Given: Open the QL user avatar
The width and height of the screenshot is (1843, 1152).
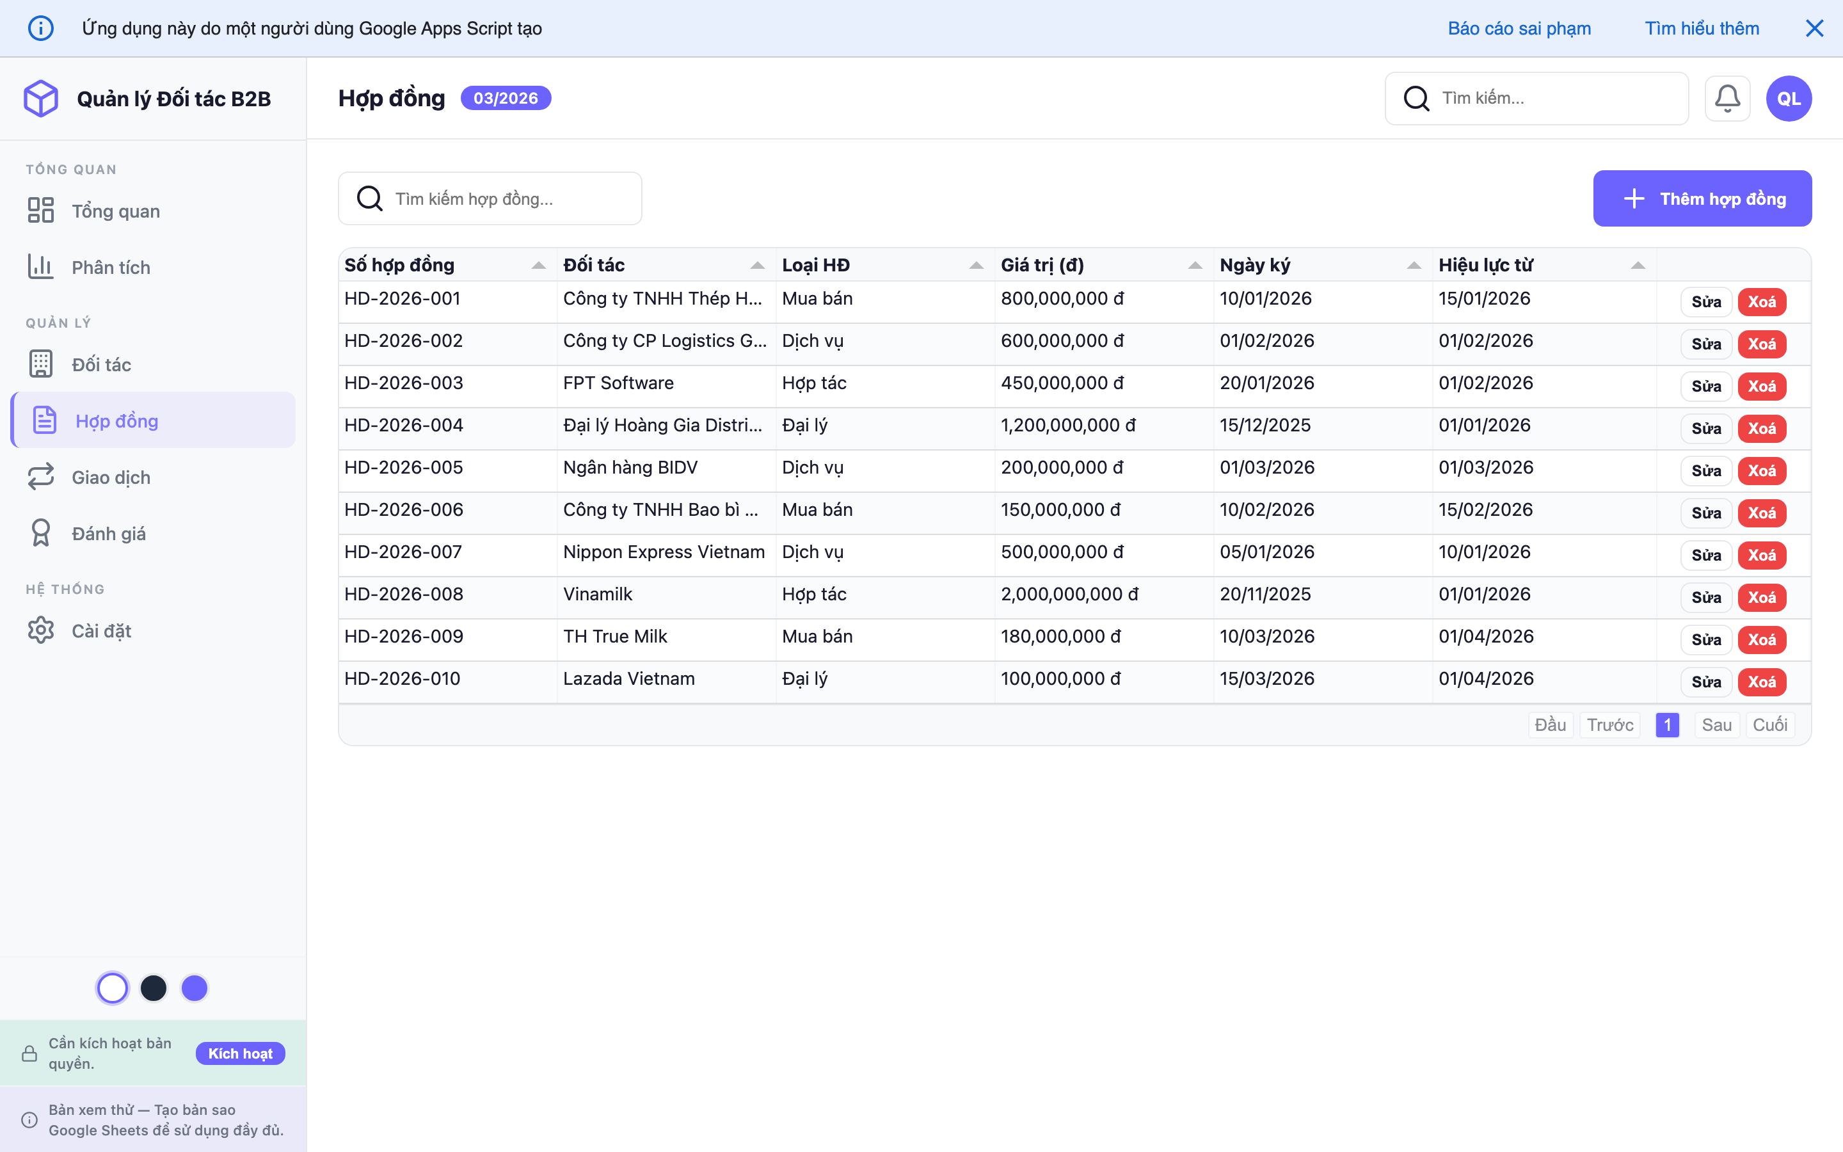Looking at the screenshot, I should 1788,97.
